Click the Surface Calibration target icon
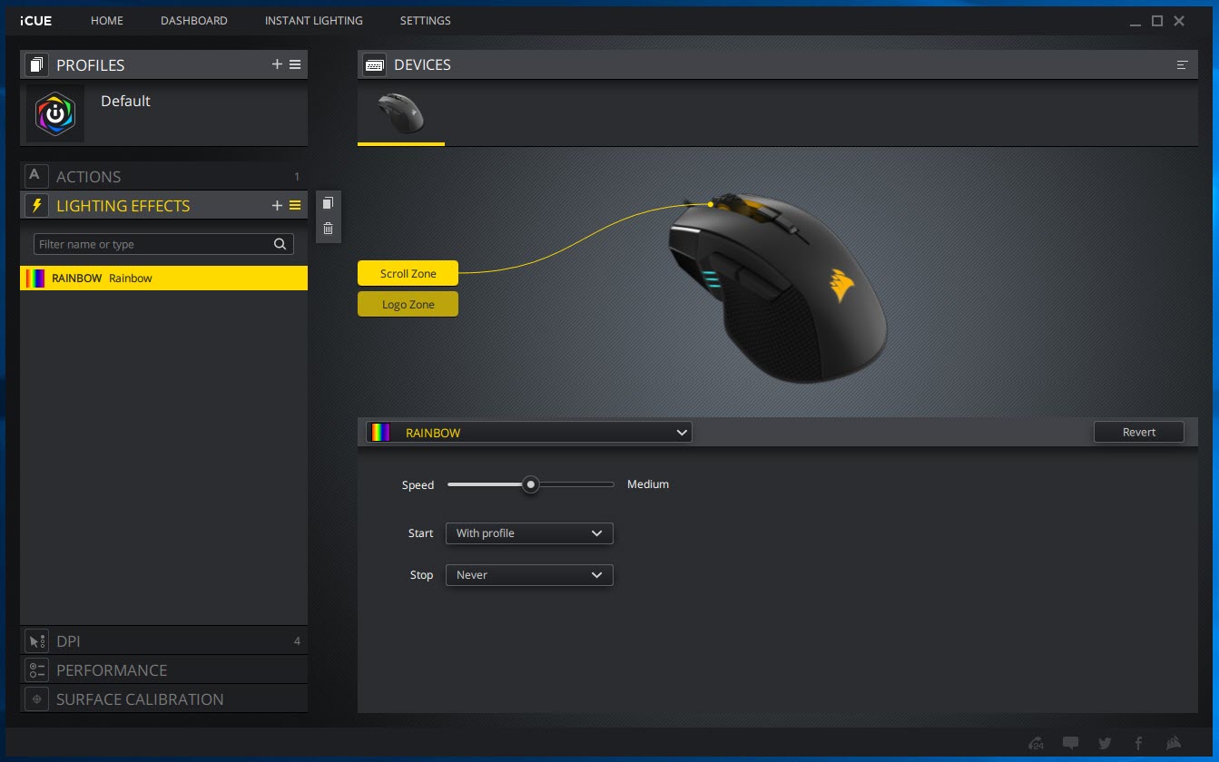 click(x=36, y=698)
